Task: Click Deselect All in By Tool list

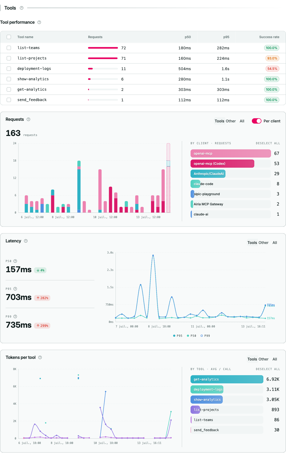Action: tap(268, 369)
